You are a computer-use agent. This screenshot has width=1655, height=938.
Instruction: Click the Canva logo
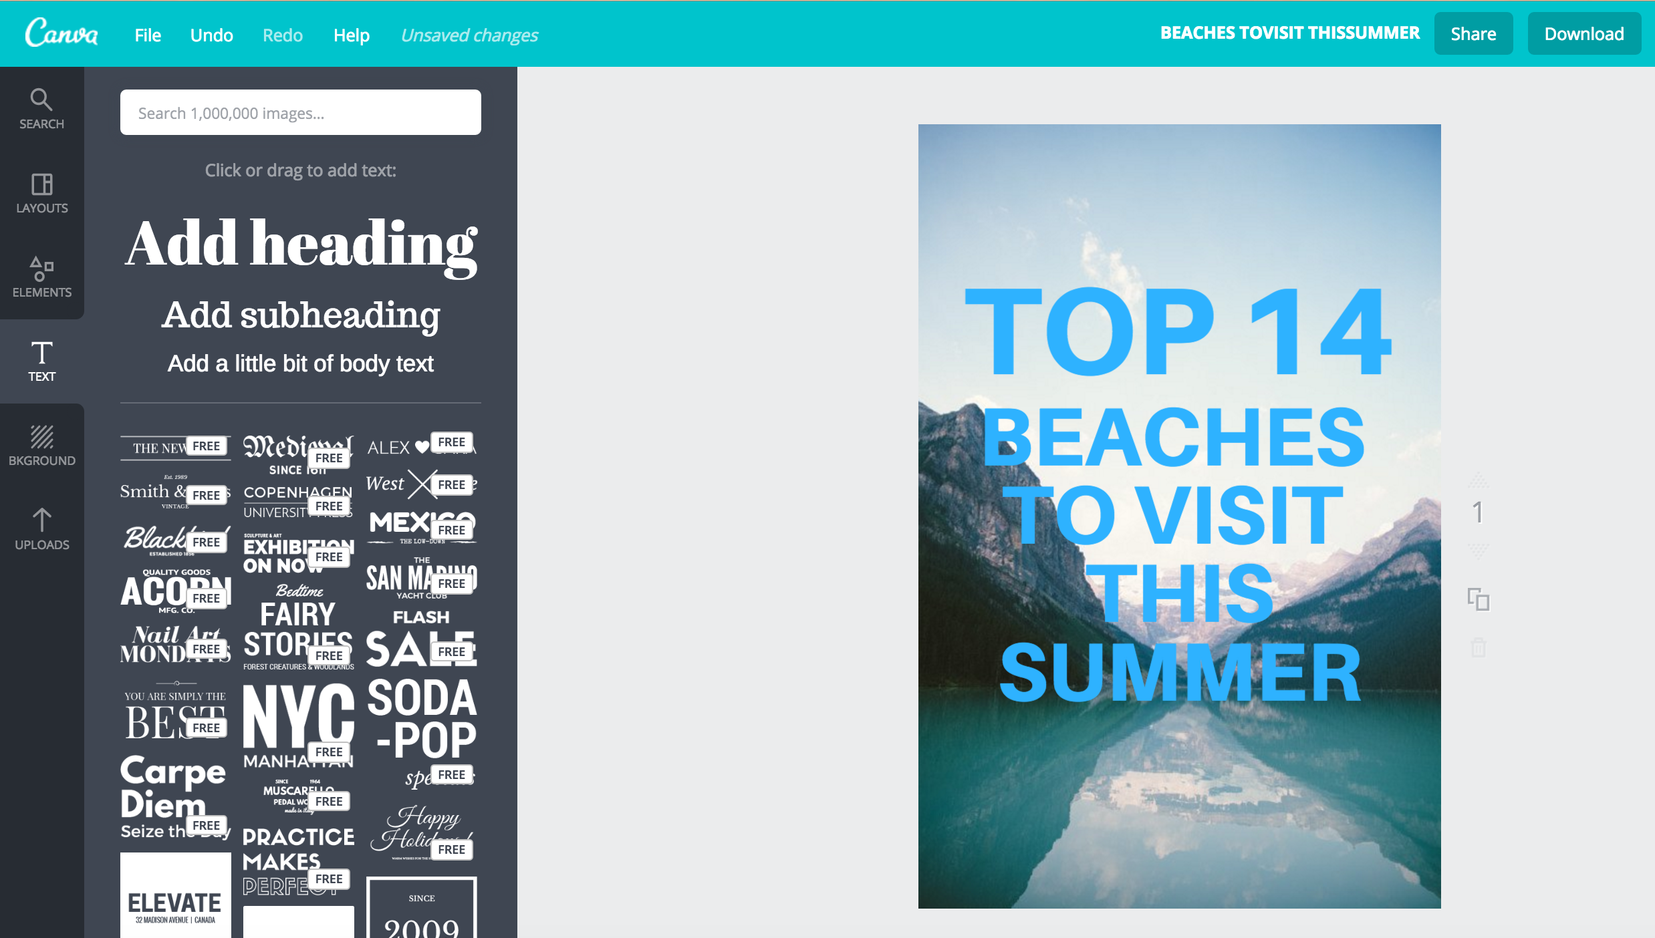(61, 33)
